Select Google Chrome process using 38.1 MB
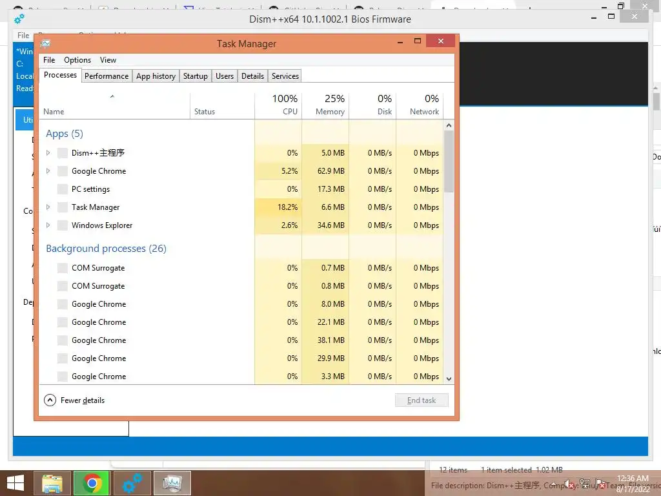 [241, 340]
